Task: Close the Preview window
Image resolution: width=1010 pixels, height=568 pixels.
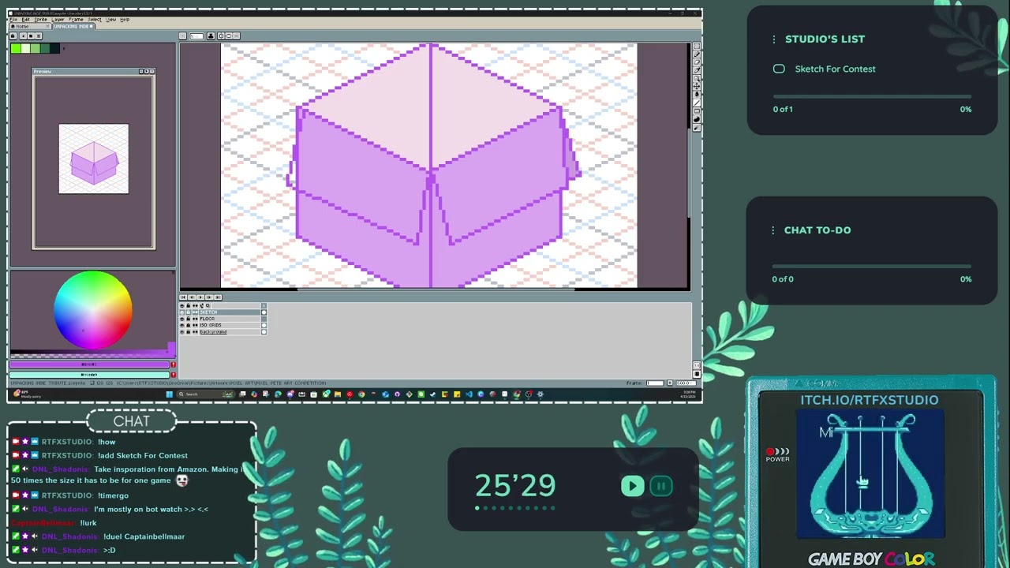Action: (x=151, y=71)
